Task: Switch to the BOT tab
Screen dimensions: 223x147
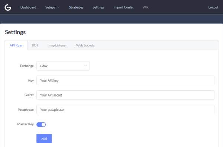Action: pos(35,45)
